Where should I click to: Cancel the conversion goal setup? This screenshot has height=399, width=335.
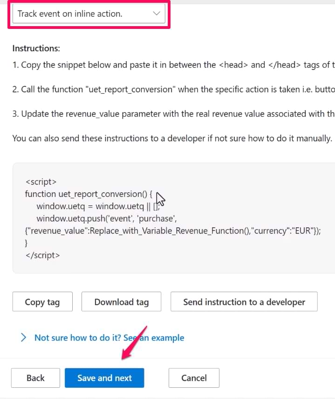coord(194,378)
